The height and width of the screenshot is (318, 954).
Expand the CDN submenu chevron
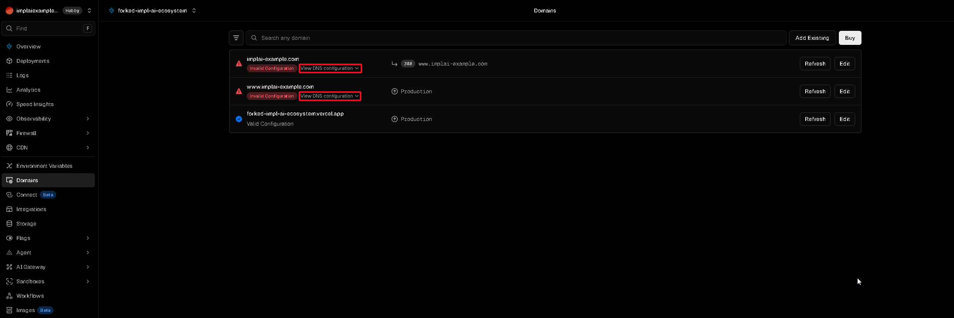pos(88,147)
